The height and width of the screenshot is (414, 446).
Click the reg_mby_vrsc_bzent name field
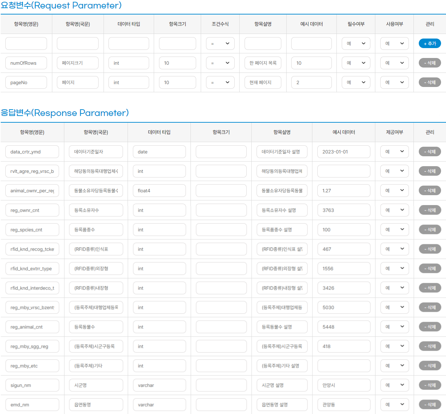pos(32,307)
